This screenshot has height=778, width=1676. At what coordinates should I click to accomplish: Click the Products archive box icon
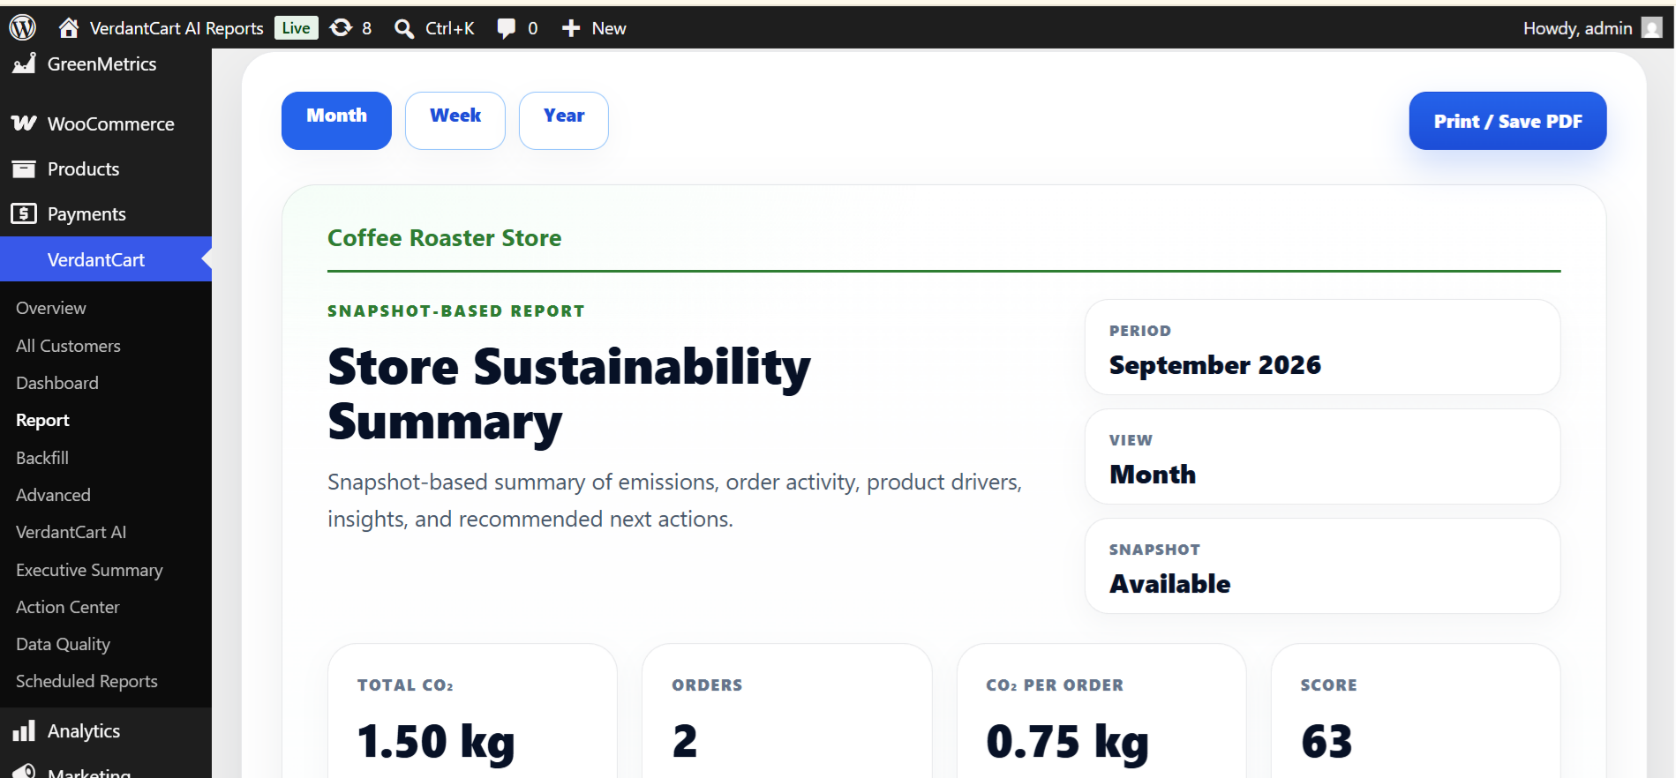pos(24,168)
